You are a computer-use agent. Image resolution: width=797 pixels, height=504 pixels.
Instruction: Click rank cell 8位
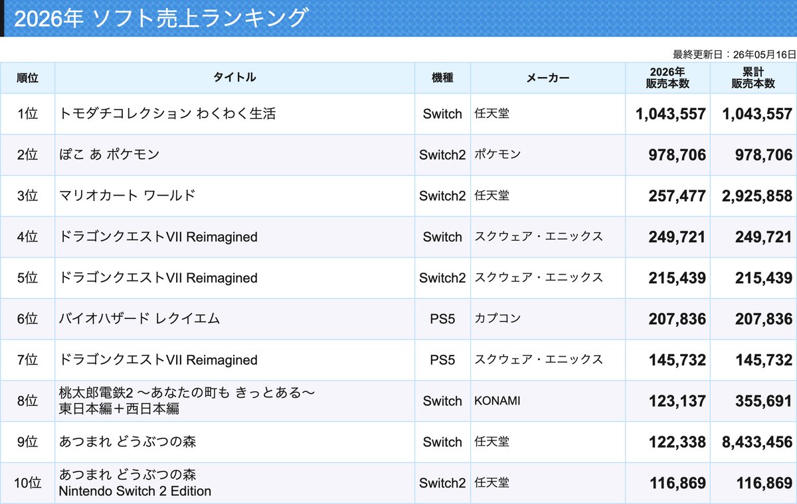point(28,401)
